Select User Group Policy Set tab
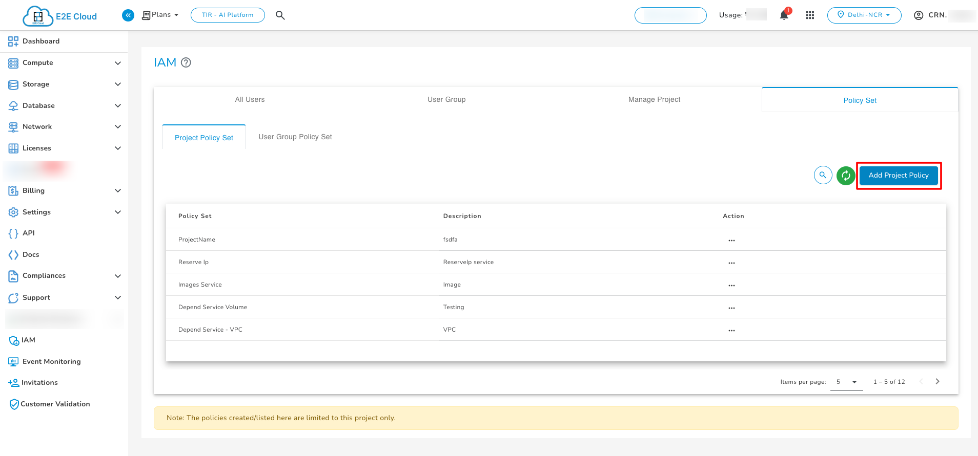 tap(295, 137)
